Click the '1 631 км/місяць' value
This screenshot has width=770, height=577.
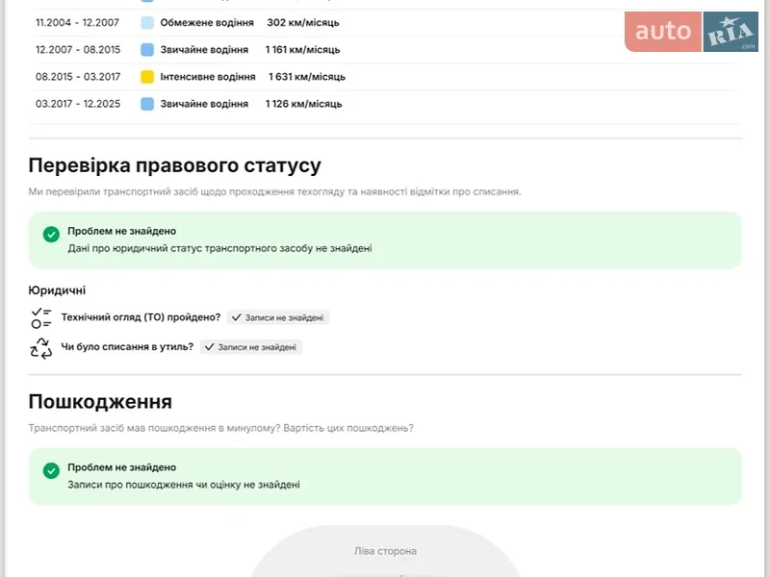pyautogui.click(x=307, y=77)
